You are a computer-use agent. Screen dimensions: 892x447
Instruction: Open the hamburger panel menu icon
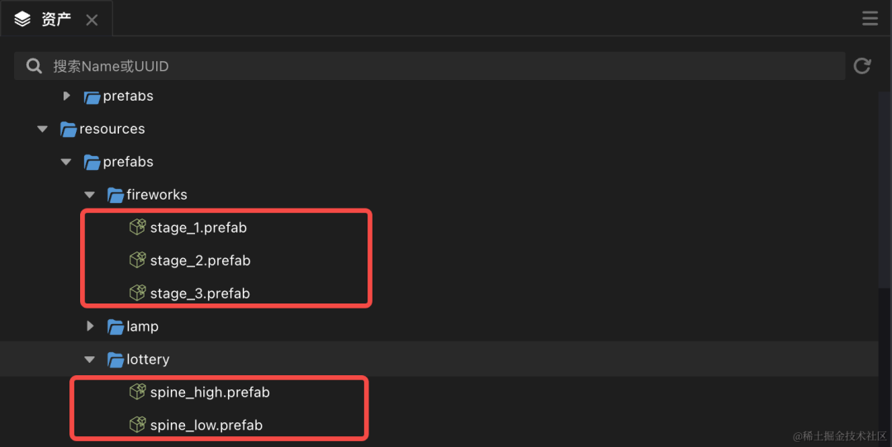pyautogui.click(x=870, y=18)
